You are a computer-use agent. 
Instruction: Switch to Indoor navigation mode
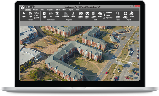[73, 14]
